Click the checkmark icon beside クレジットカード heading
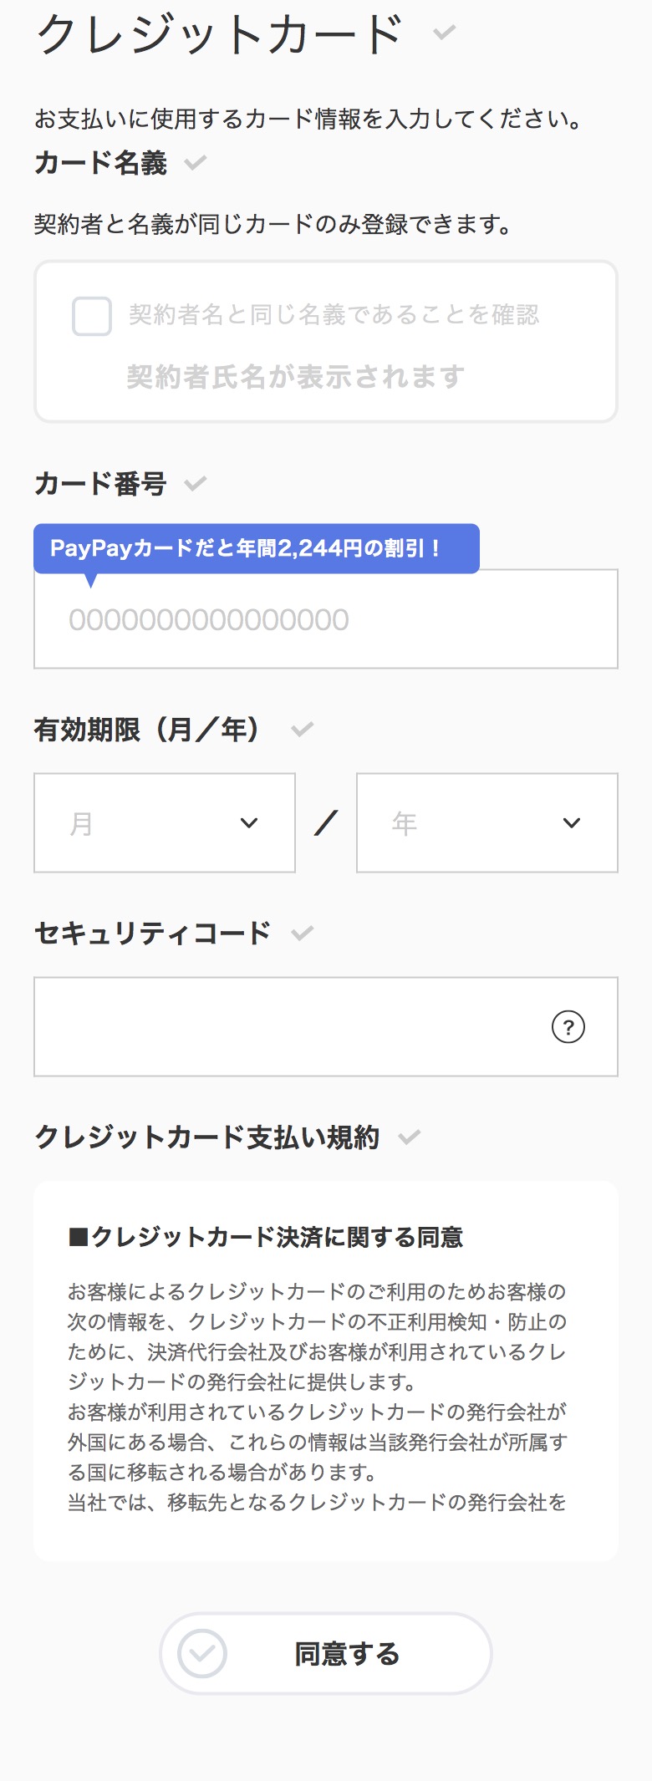This screenshot has height=1781, width=652. [x=445, y=32]
